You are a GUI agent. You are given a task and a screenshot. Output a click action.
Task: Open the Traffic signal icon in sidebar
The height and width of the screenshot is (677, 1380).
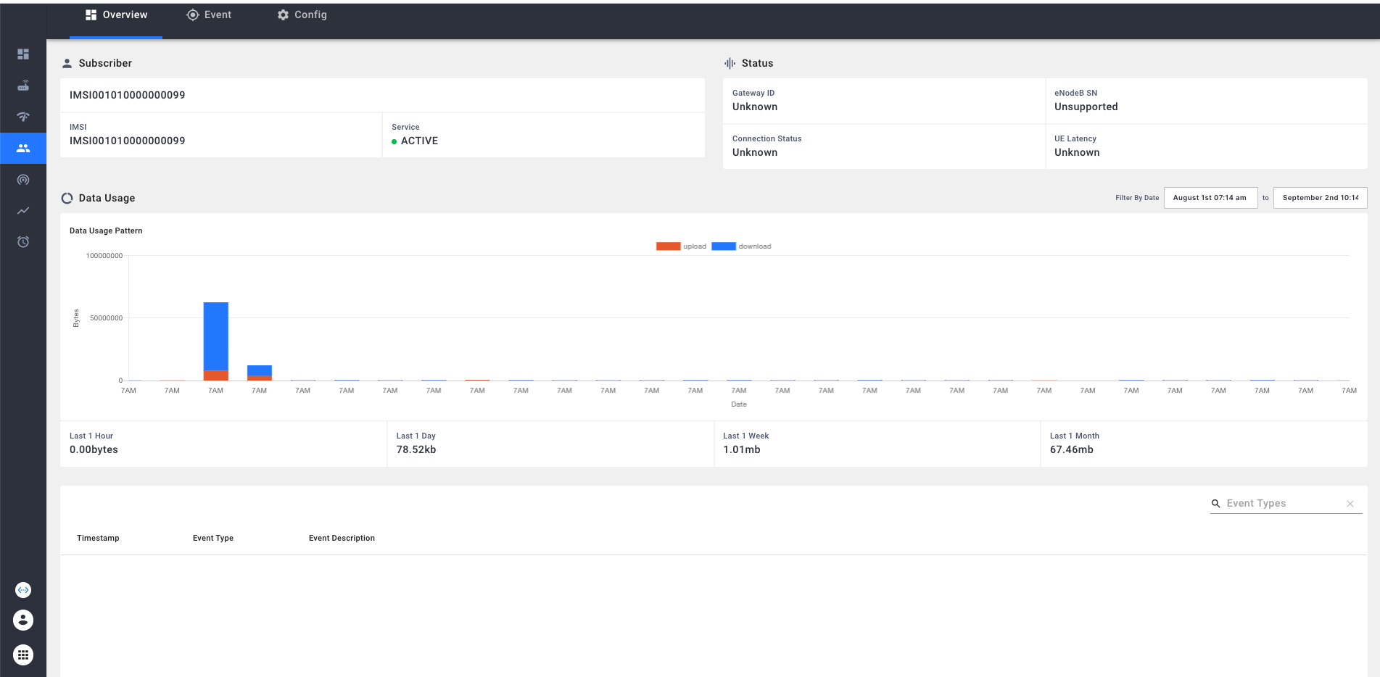tap(23, 180)
